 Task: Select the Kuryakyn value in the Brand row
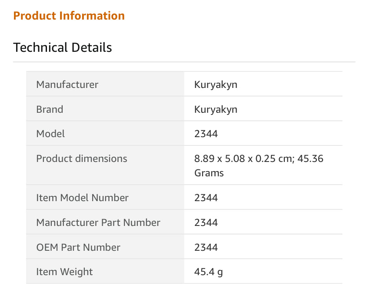click(x=216, y=109)
